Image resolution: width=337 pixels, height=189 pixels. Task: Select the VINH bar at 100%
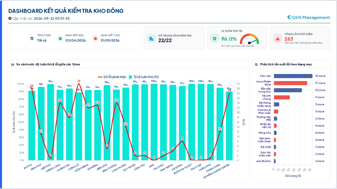coord(154,122)
